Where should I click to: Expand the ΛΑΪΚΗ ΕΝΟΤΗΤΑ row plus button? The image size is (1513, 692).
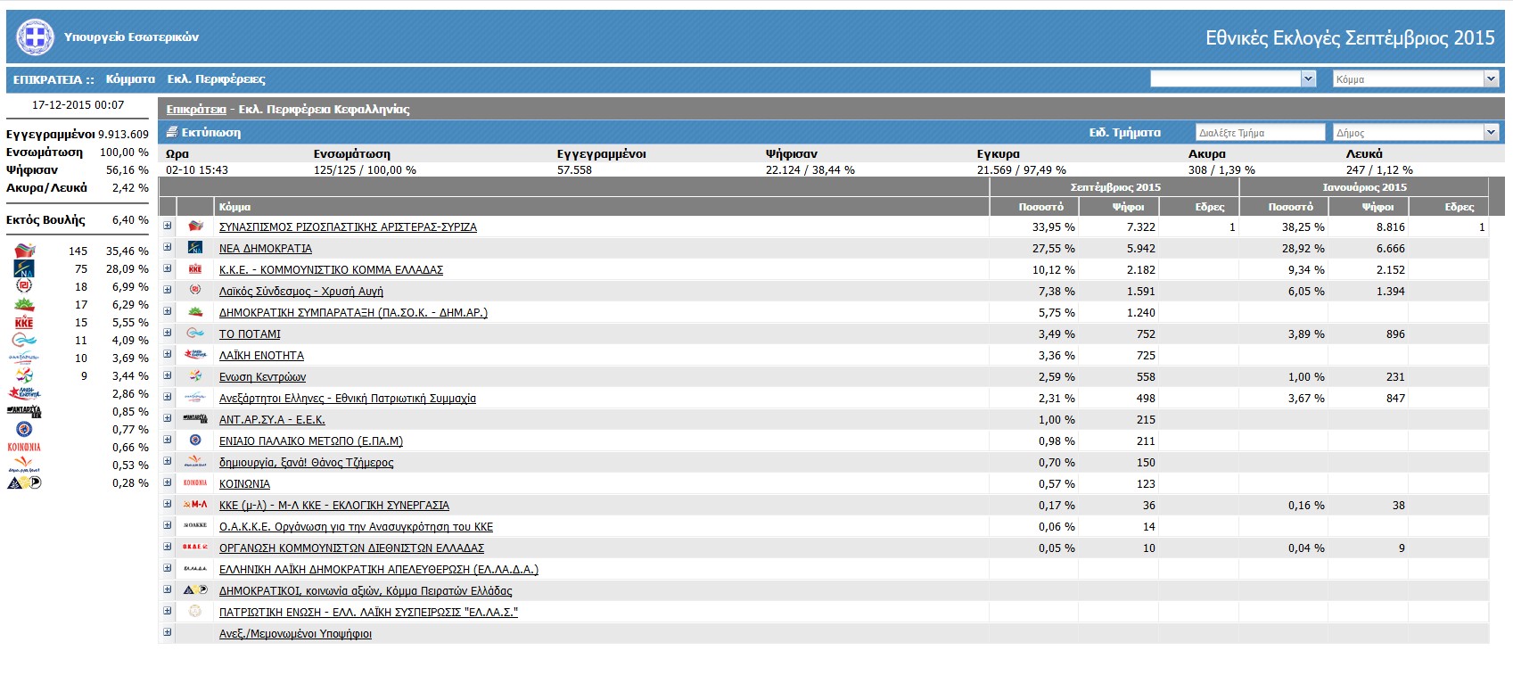tap(167, 354)
